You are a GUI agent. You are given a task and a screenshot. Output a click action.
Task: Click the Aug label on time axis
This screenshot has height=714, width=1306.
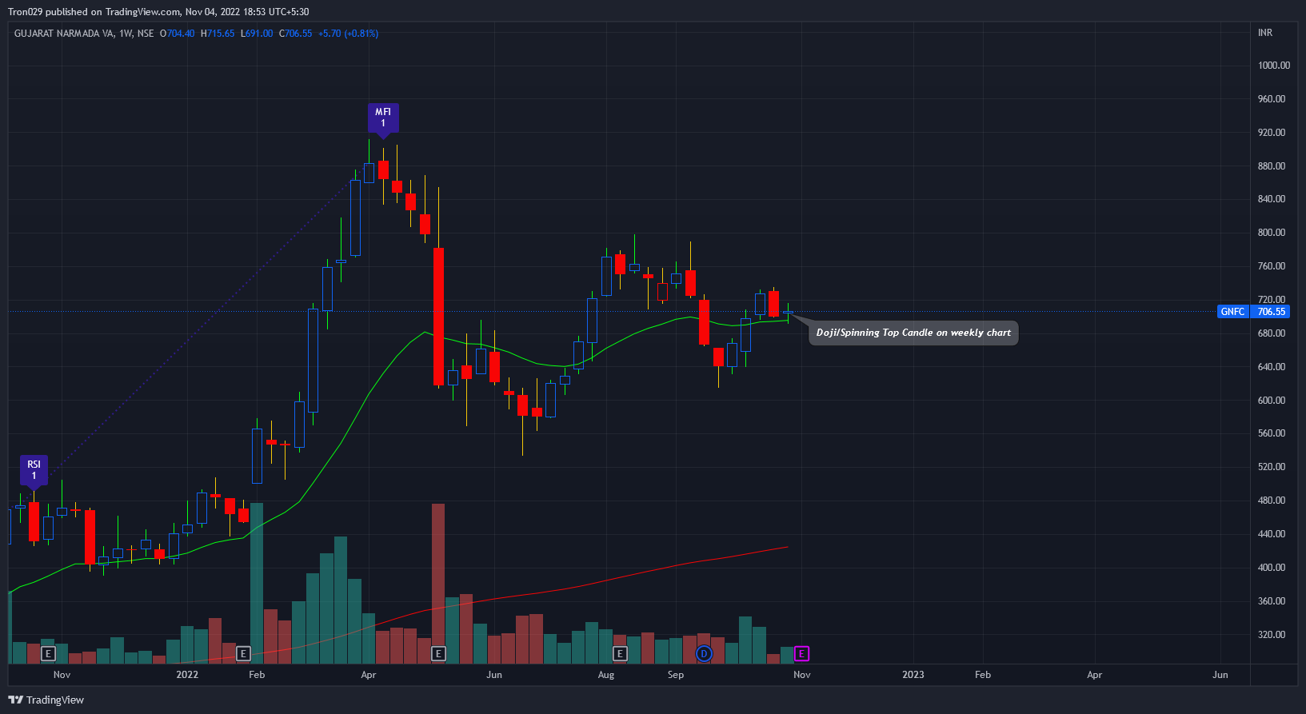click(606, 675)
